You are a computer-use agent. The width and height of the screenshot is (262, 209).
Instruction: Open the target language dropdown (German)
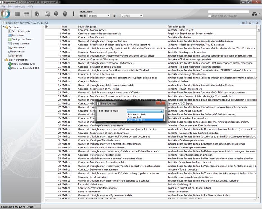click(x=132, y=16)
